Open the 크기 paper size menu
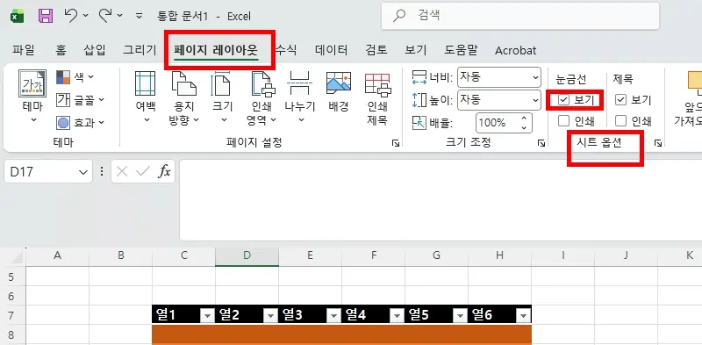This screenshot has height=345, width=702. click(x=223, y=96)
